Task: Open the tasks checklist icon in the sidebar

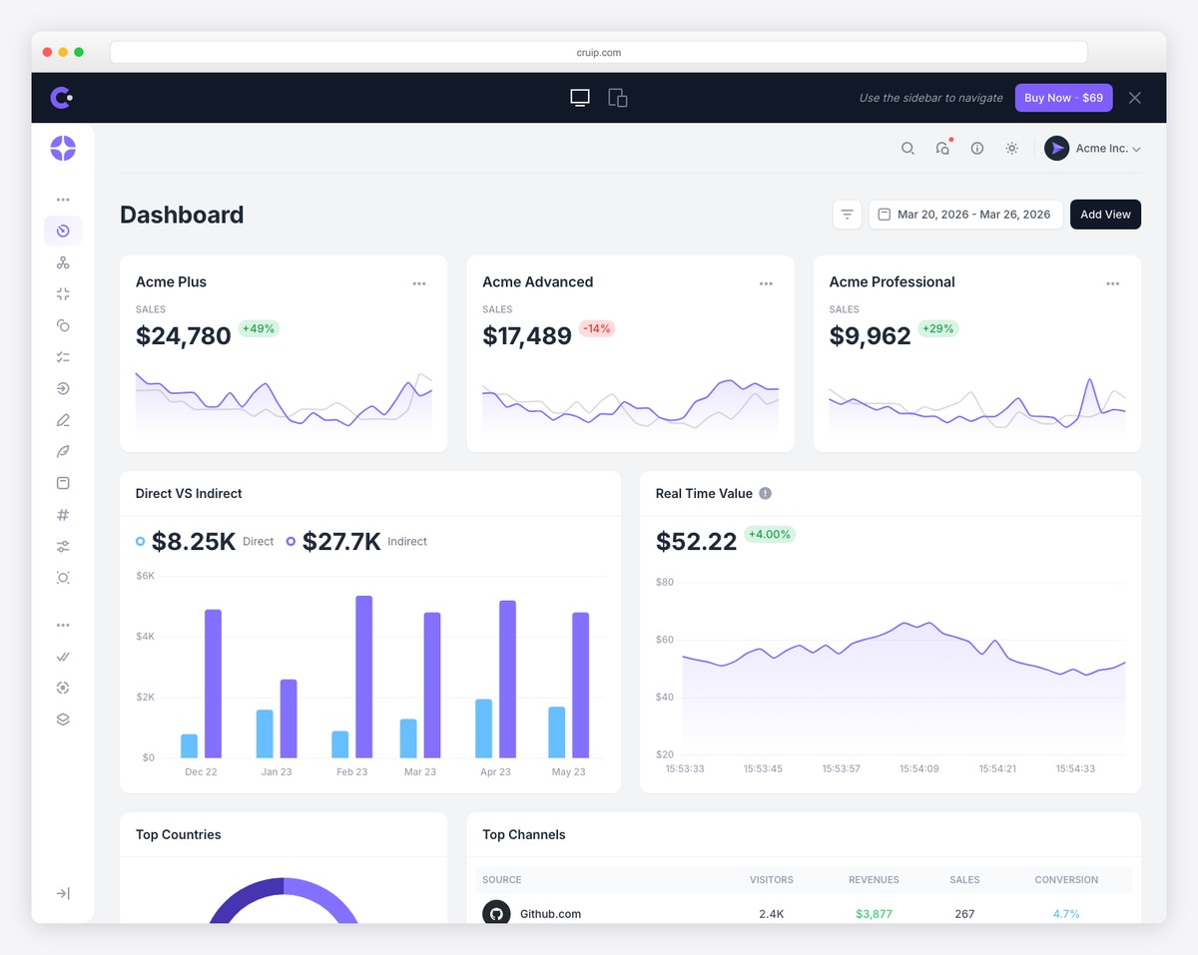Action: click(63, 356)
